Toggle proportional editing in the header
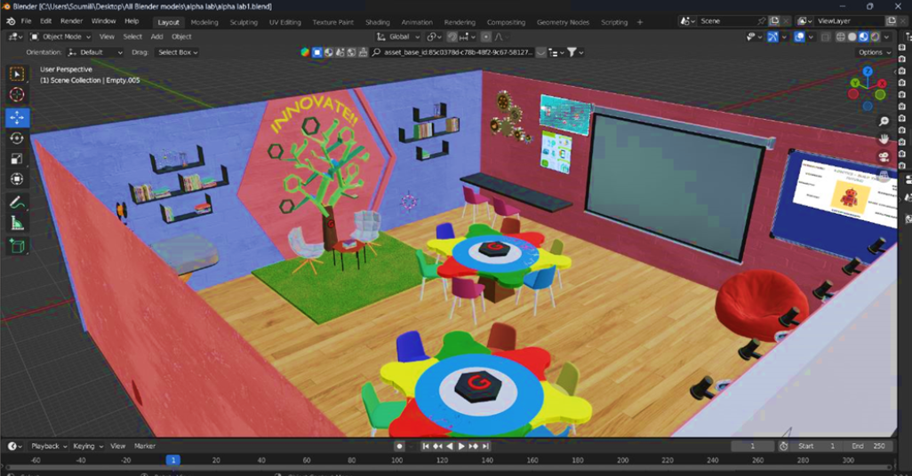 coord(486,37)
